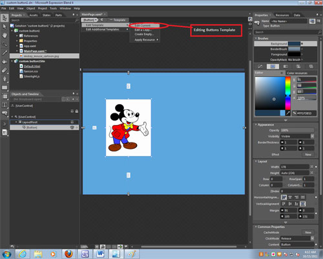Open the Object menu

click(x=30, y=8)
